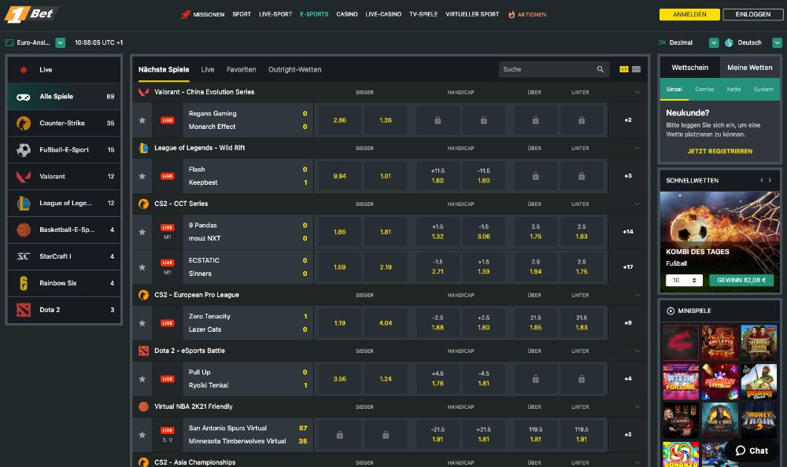The height and width of the screenshot is (467, 787).
Task: Open +14 more markets for 9 Pandas
Action: (628, 232)
